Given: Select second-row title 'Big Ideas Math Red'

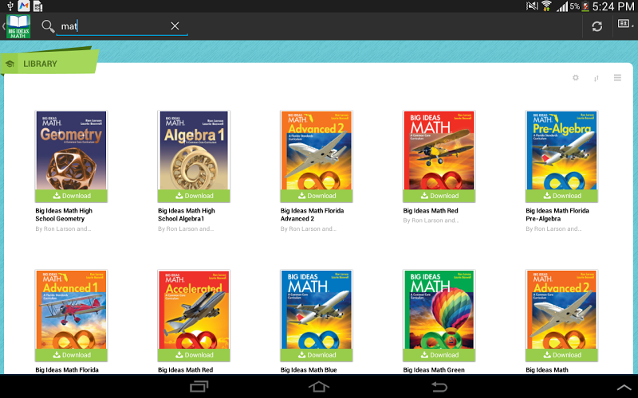Looking at the screenshot, I should 185,370.
